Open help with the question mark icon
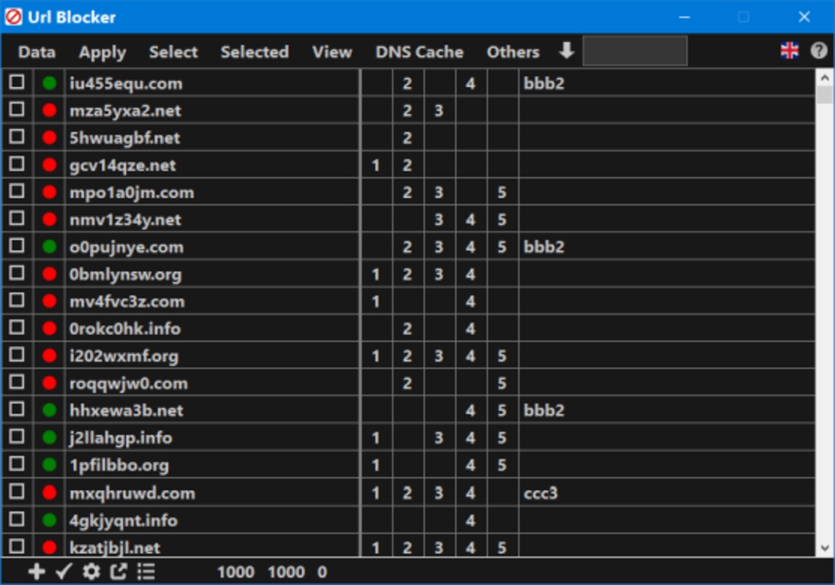Screen dimensions: 835x585 (818, 51)
